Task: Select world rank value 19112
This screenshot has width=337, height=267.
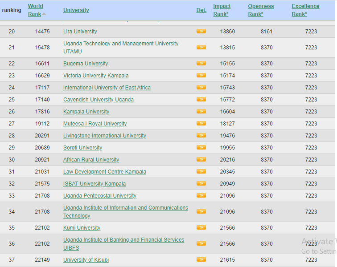Action: 42,124
